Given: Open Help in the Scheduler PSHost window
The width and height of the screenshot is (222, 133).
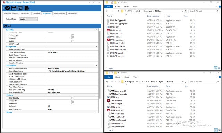Looking at the screenshot, I should pos(220,7).
